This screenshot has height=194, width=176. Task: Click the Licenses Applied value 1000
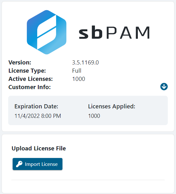(94, 116)
